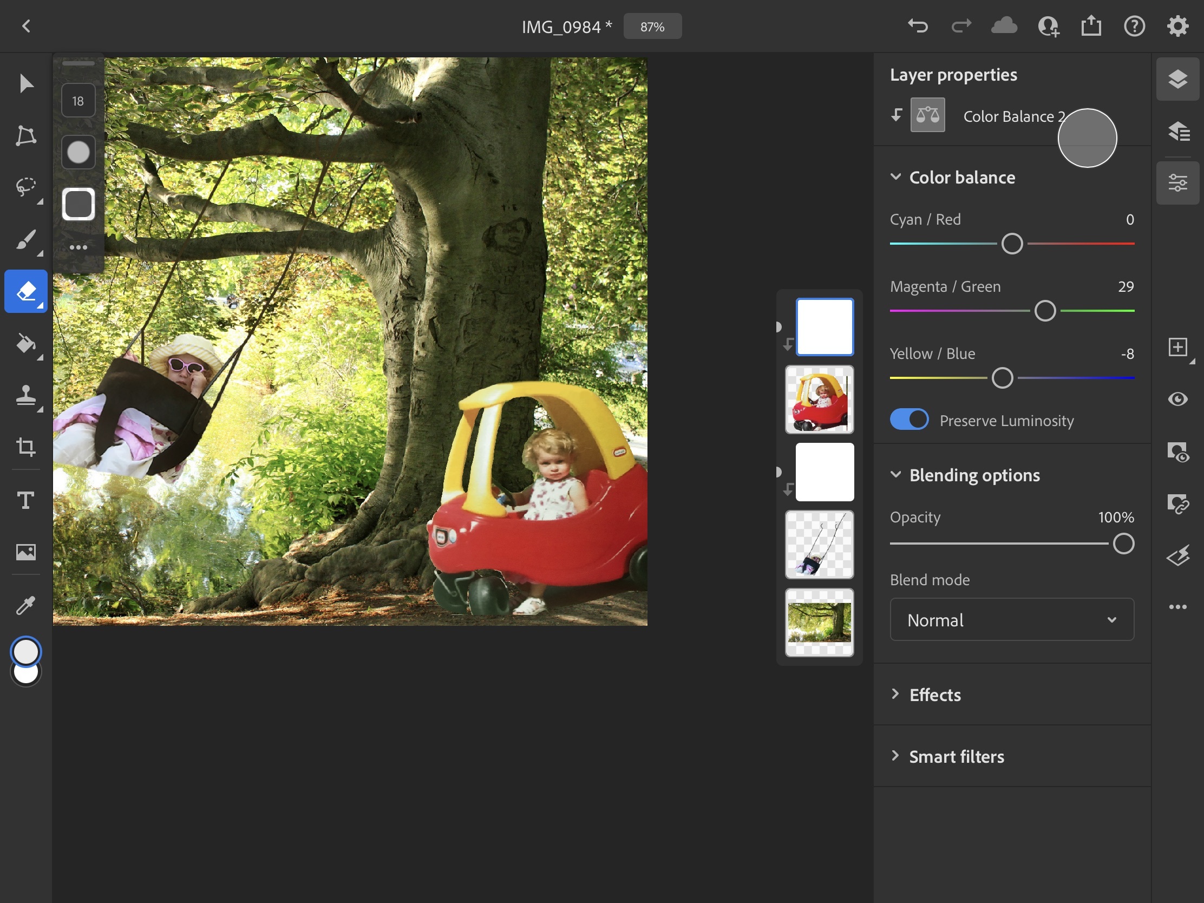The image size is (1204, 903).
Task: Add a layer mask icon
Action: point(1177,452)
